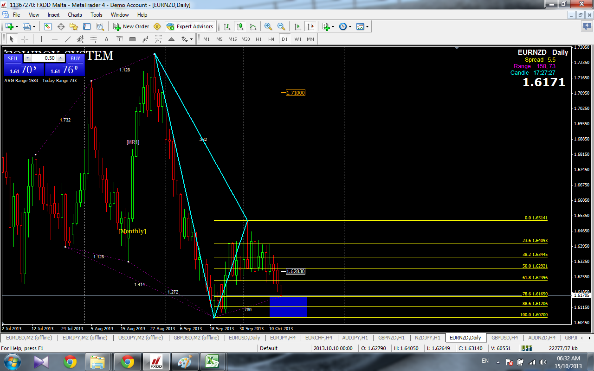
Task: Increase volume with the up arrow
Action: click(61, 58)
